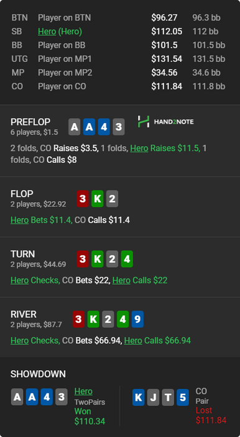The width and height of the screenshot is (240, 437).
Task: Click the gray J card at showdown
Action: pos(153,397)
